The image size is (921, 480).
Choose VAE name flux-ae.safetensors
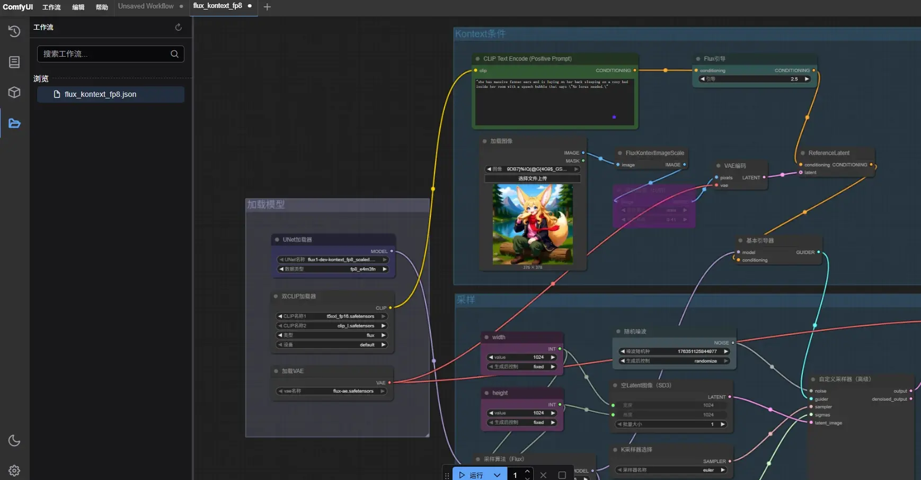331,391
